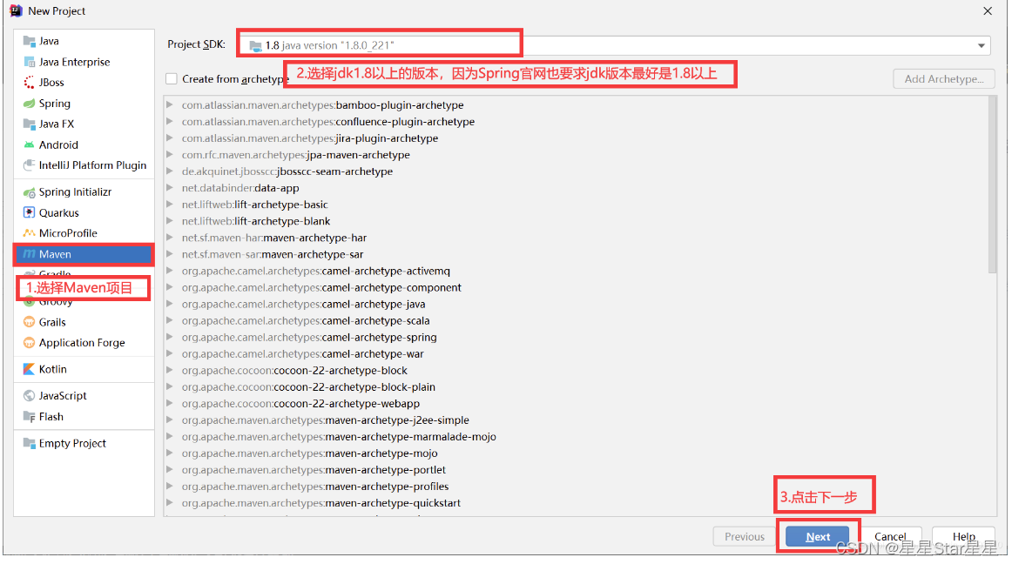Screen dimensions: 1012x564
Task: Select maven-archetype-mojo row
Action: pos(575,453)
